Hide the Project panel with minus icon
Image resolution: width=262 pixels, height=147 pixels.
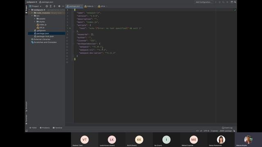point(63,6)
